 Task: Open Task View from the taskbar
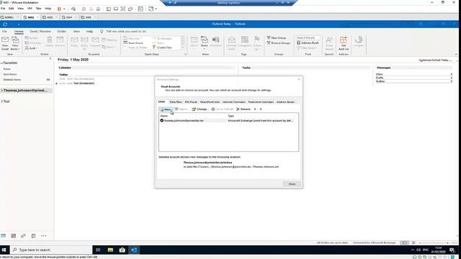pos(98,250)
